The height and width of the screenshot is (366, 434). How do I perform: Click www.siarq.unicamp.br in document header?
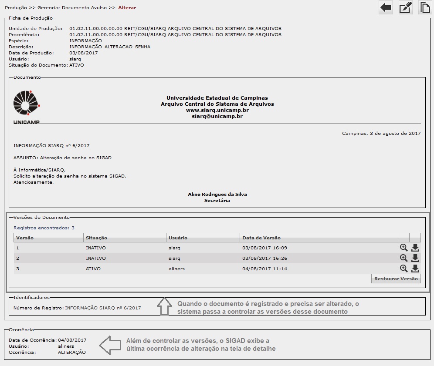[217, 110]
